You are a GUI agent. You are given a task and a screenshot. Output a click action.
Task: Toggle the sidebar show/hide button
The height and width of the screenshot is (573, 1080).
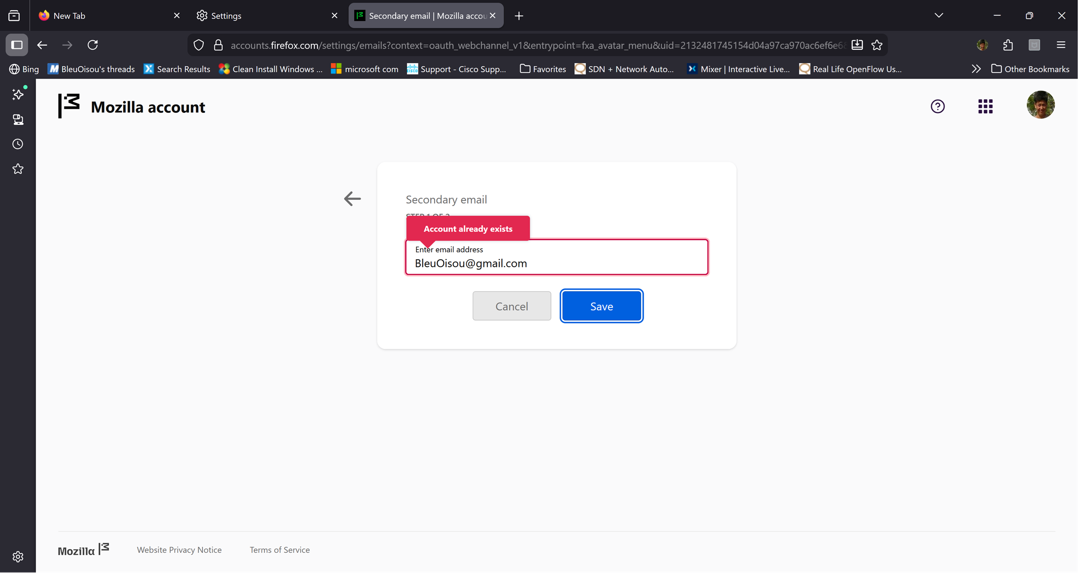click(17, 45)
